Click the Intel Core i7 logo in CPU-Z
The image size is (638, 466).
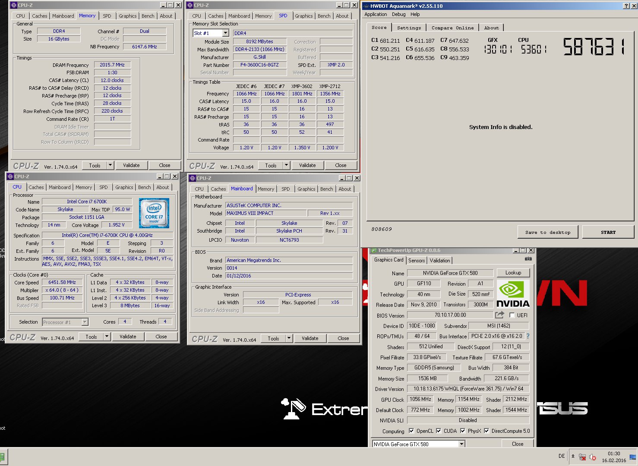(x=154, y=213)
